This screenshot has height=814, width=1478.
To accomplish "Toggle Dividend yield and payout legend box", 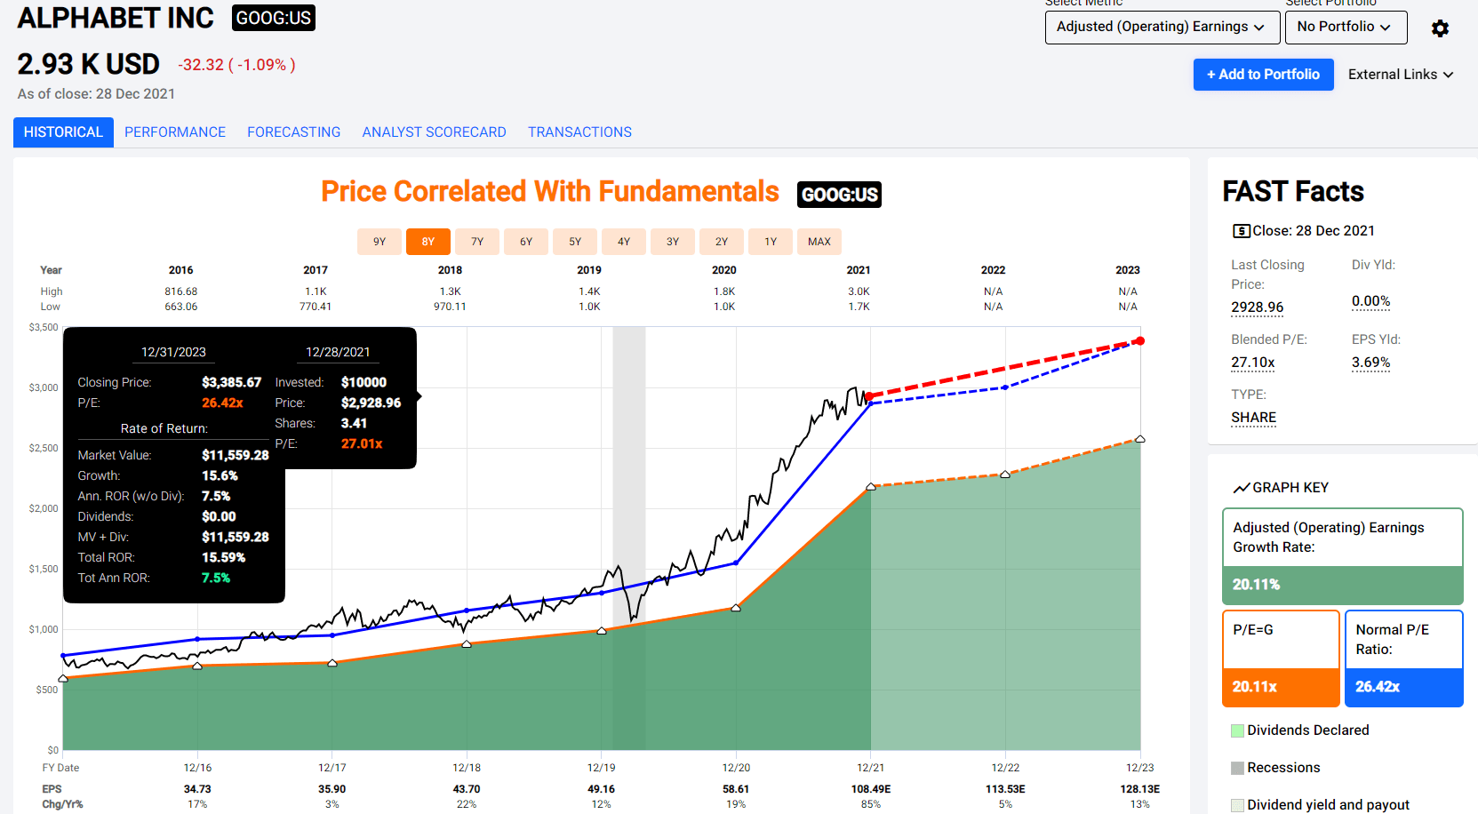I will [1237, 805].
